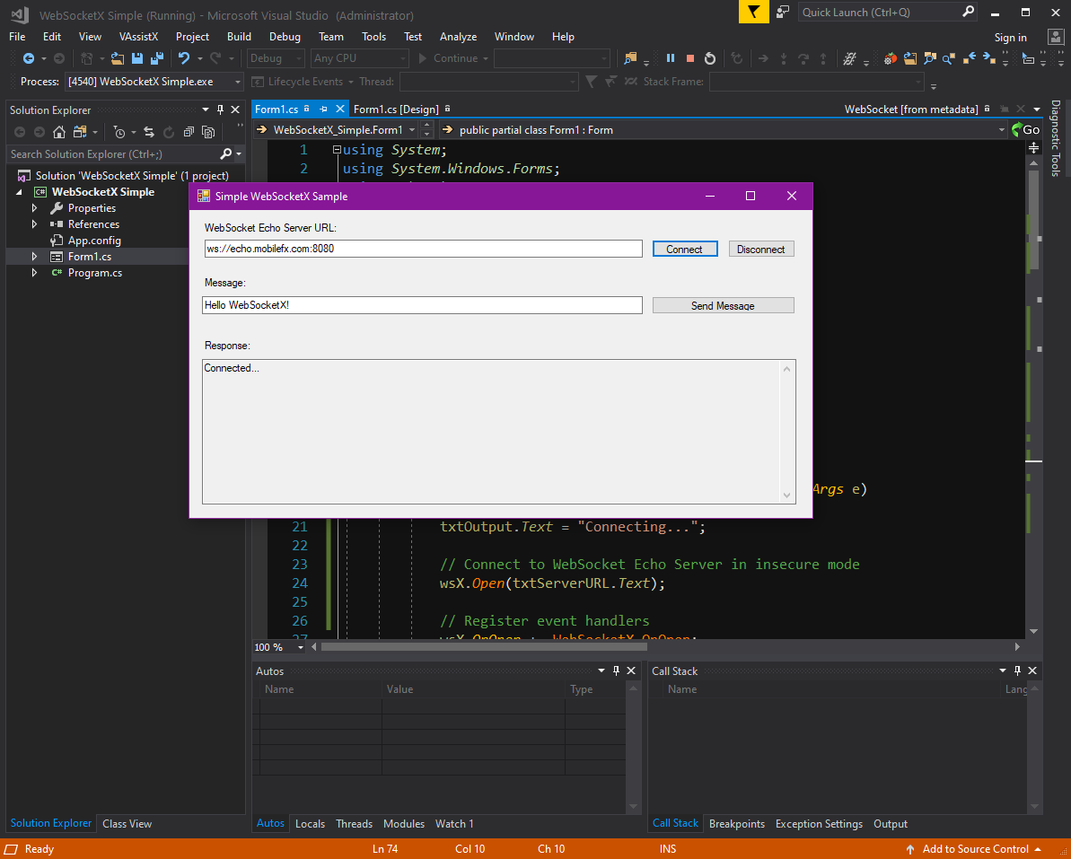Switch to the Form1.cs [Design] tab
This screenshot has width=1071, height=859.
coord(396,110)
